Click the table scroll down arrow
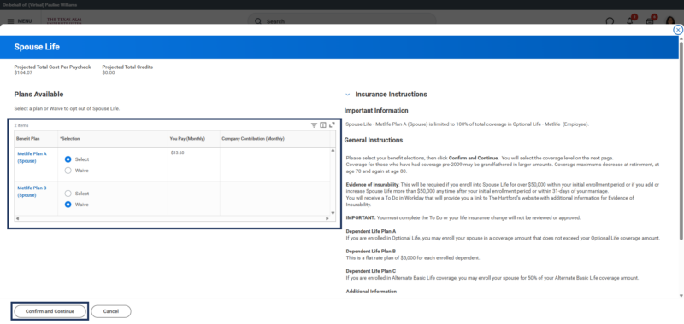The width and height of the screenshot is (684, 324). tap(333, 213)
